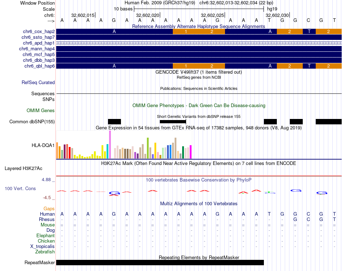Click Publications: Sequences in Scientific Articles title
Viewport: 342px width, 271px height.
[x=199, y=88]
